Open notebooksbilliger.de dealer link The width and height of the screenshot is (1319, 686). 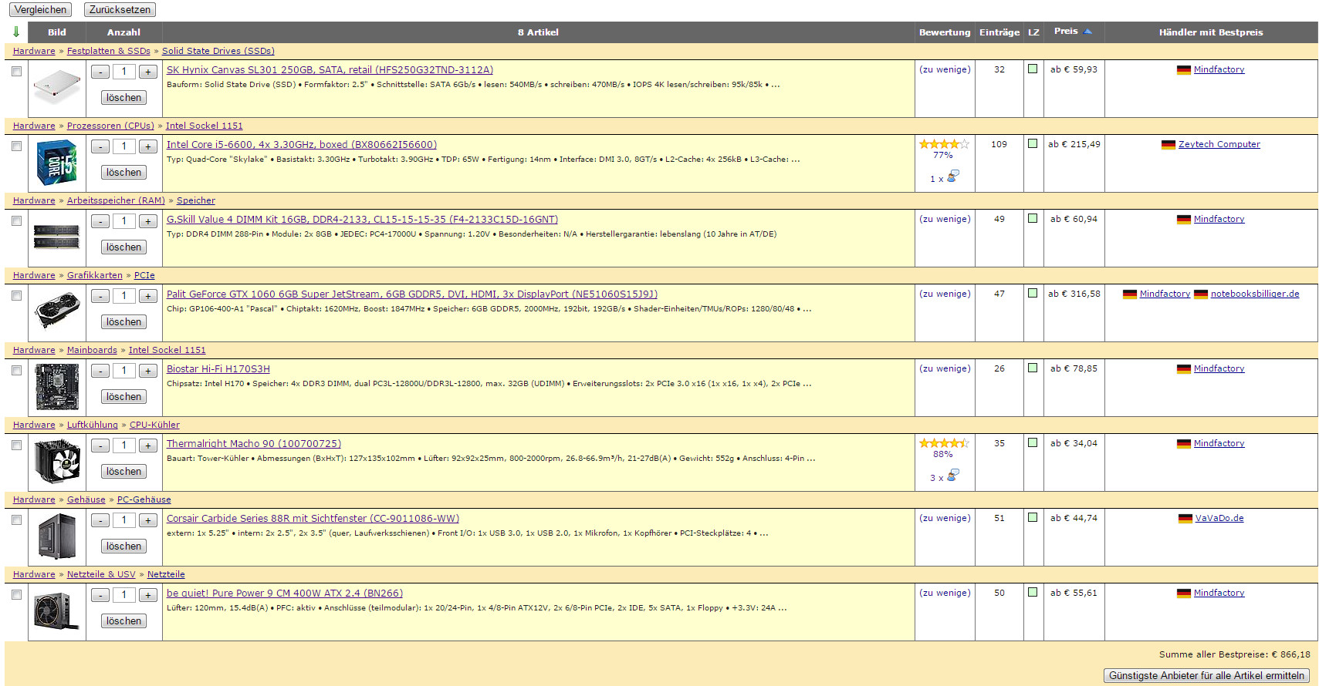click(1255, 294)
